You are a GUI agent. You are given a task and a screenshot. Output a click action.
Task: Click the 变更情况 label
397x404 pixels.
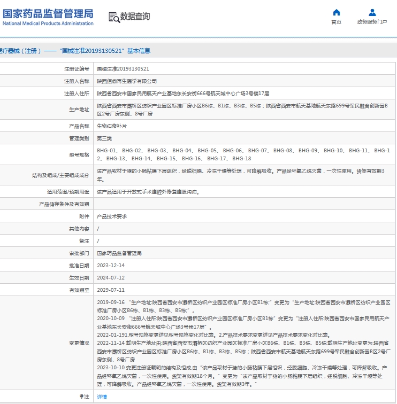pos(79,343)
